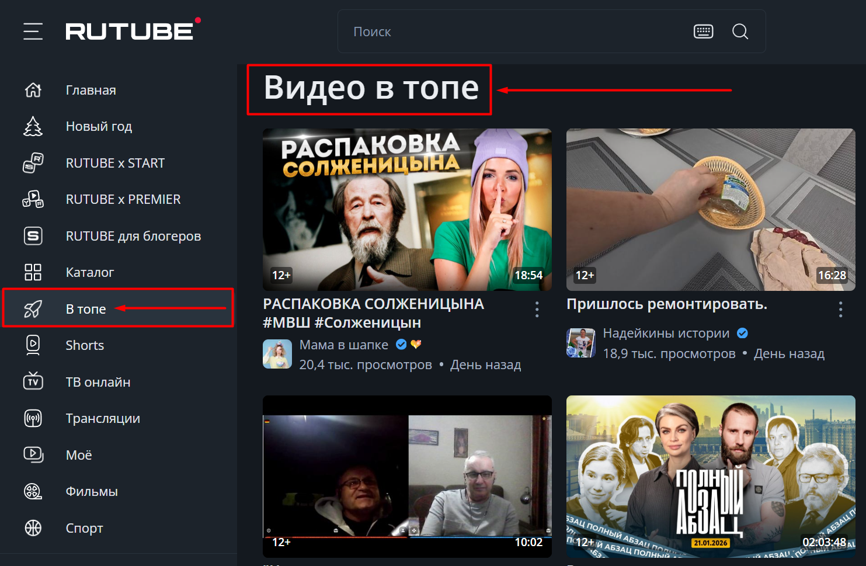
Task: Click the Главная home icon
Action: pyautogui.click(x=33, y=90)
